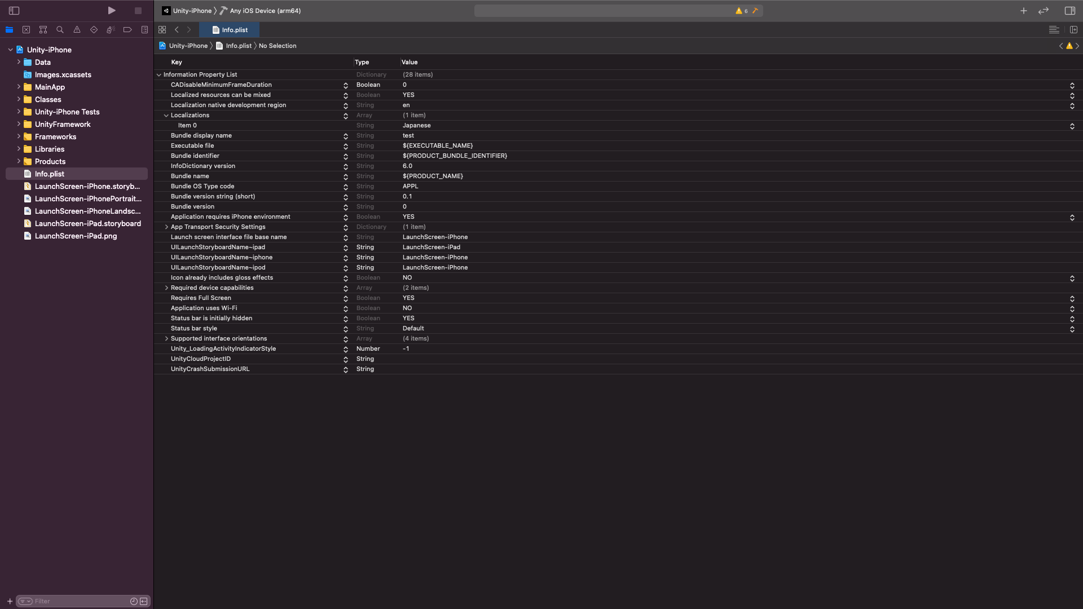Select LaunchScreen-iPad.storyboard in project navigator
1083x609 pixels.
[x=87, y=224]
